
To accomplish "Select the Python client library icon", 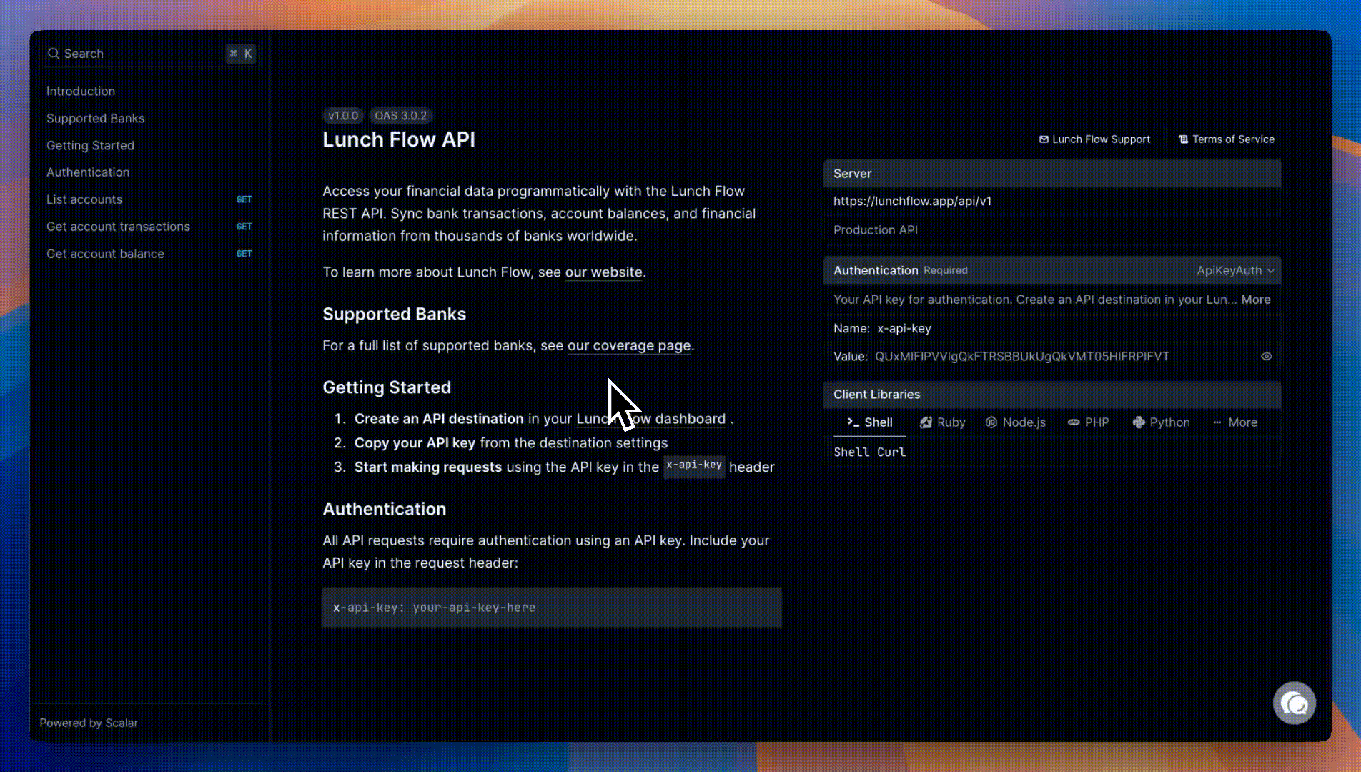I will coord(1139,422).
